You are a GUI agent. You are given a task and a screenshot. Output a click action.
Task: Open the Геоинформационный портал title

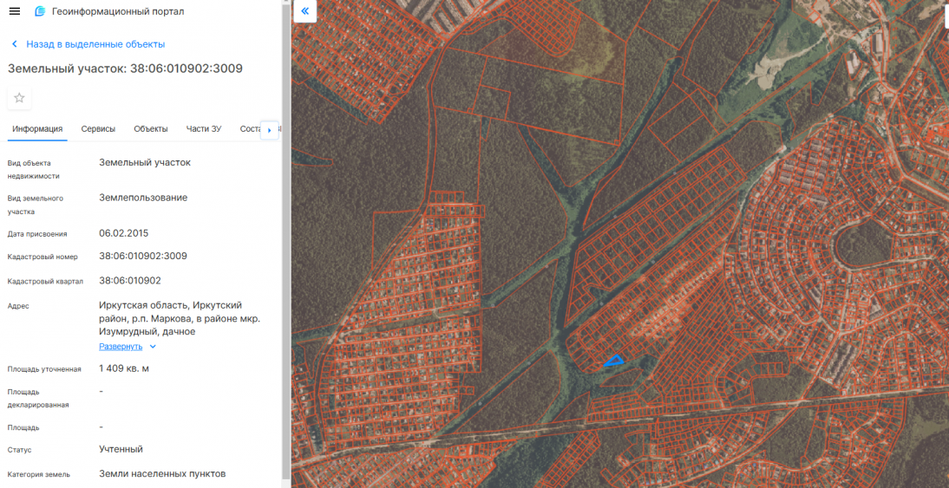tap(119, 11)
